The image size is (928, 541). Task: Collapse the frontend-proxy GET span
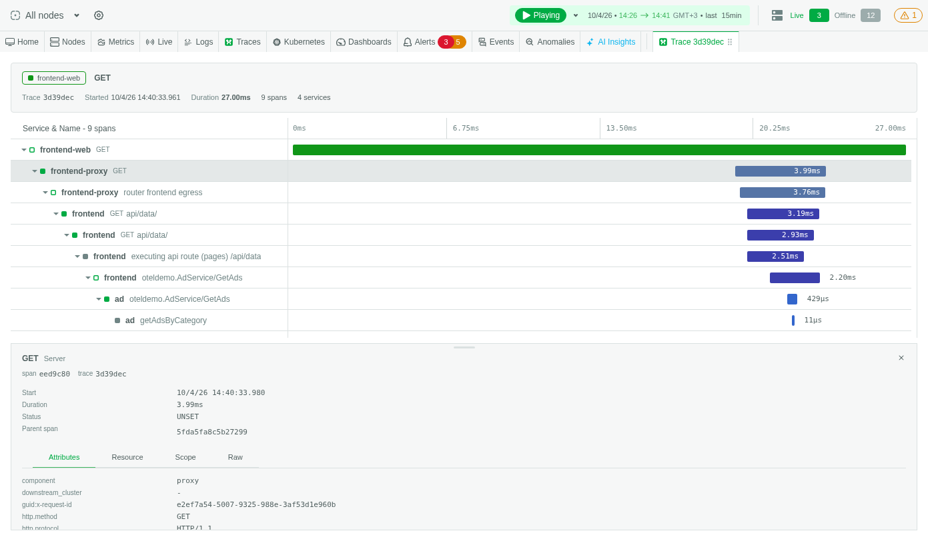coord(35,171)
